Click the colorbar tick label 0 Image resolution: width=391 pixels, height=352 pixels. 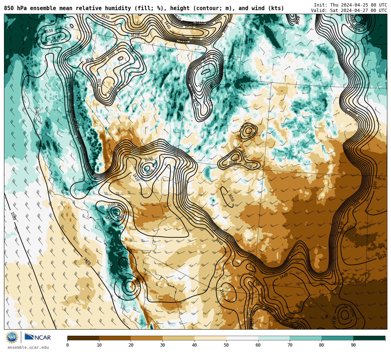coord(68,345)
